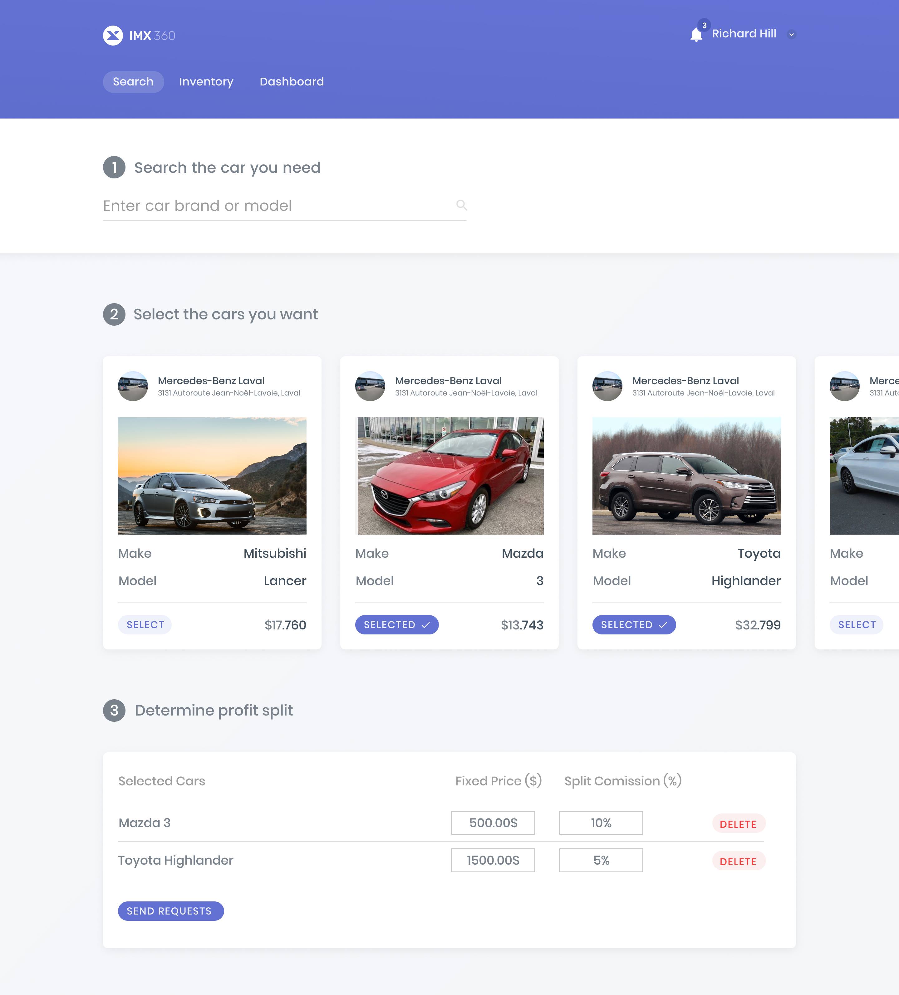Click dealer avatar on Mitsubishi card
Image resolution: width=899 pixels, height=995 pixels.
(x=133, y=386)
